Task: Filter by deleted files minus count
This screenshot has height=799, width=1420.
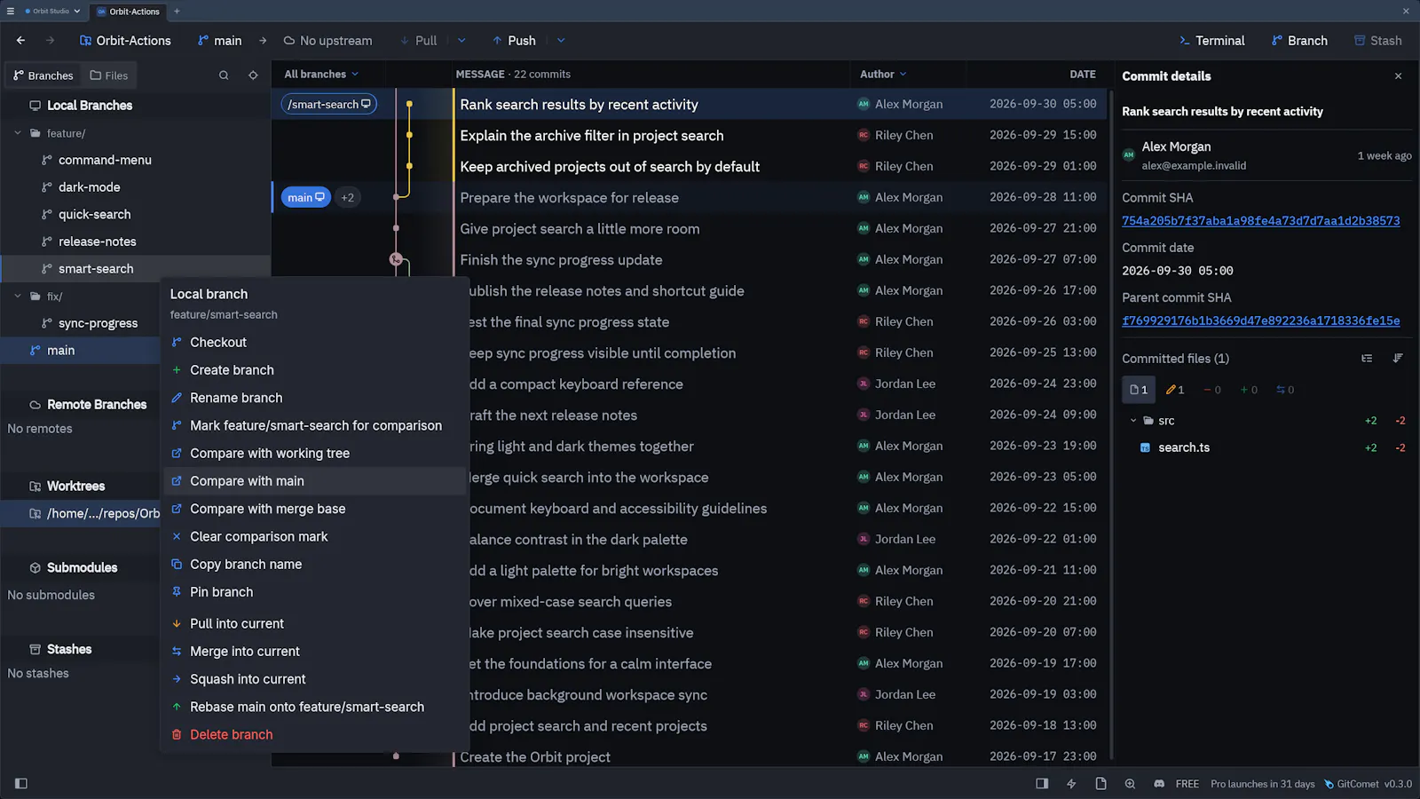Action: click(1212, 390)
